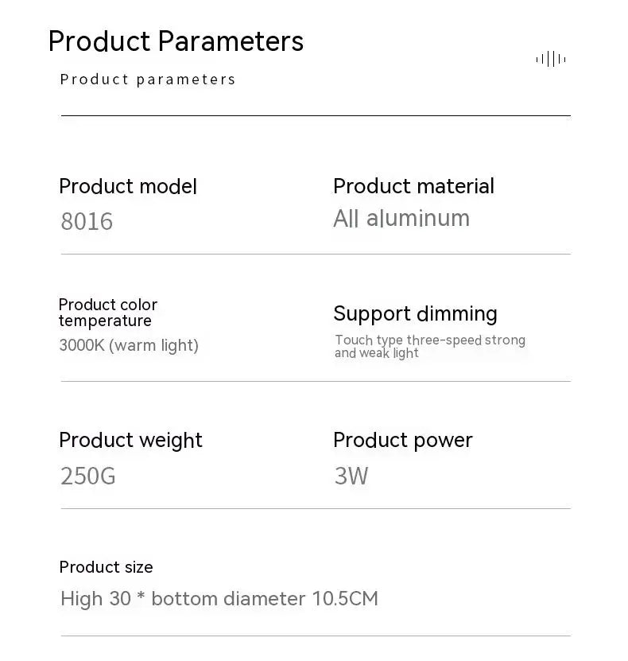The width and height of the screenshot is (628, 661).
Task: Click the gray divider below model row
Action: (316, 254)
